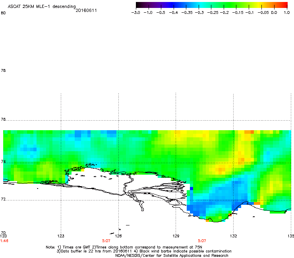Image resolution: width=294 pixels, height=258 pixels.
Task: Click the "-0.1" color scale label
Action: pyautogui.click(x=250, y=13)
